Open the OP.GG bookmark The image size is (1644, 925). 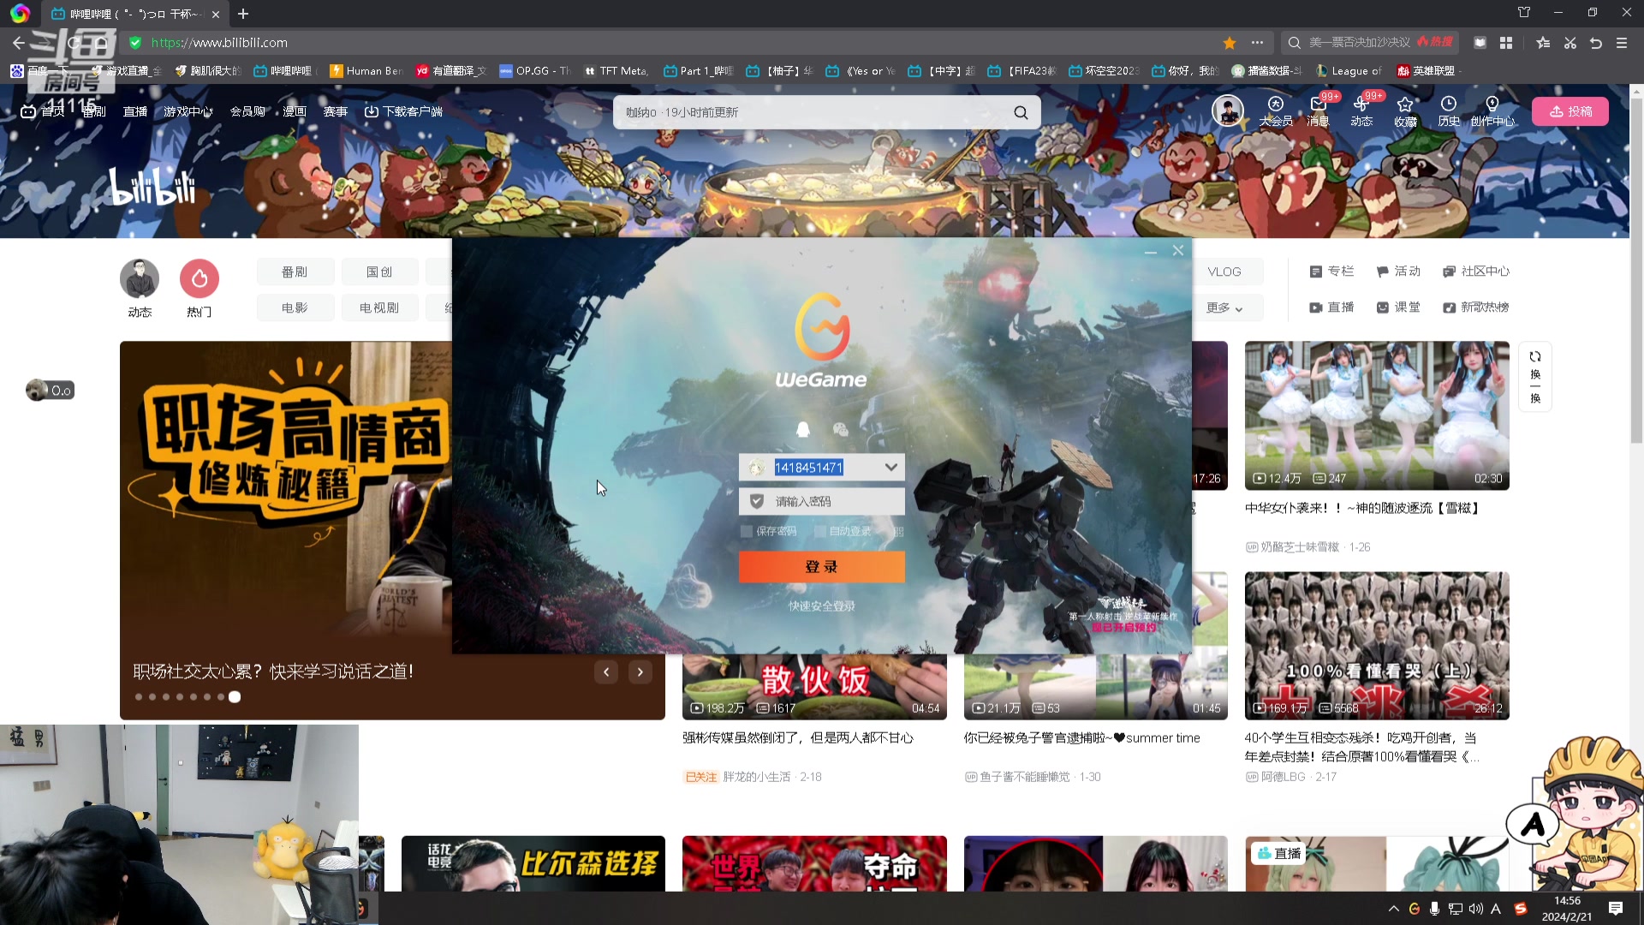coord(535,71)
